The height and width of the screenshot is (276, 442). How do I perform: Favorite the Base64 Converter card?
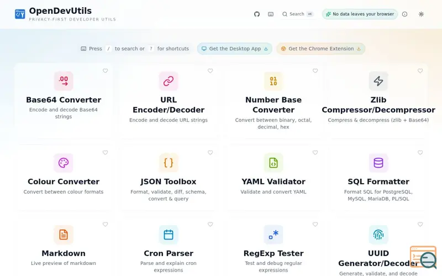pos(105,71)
